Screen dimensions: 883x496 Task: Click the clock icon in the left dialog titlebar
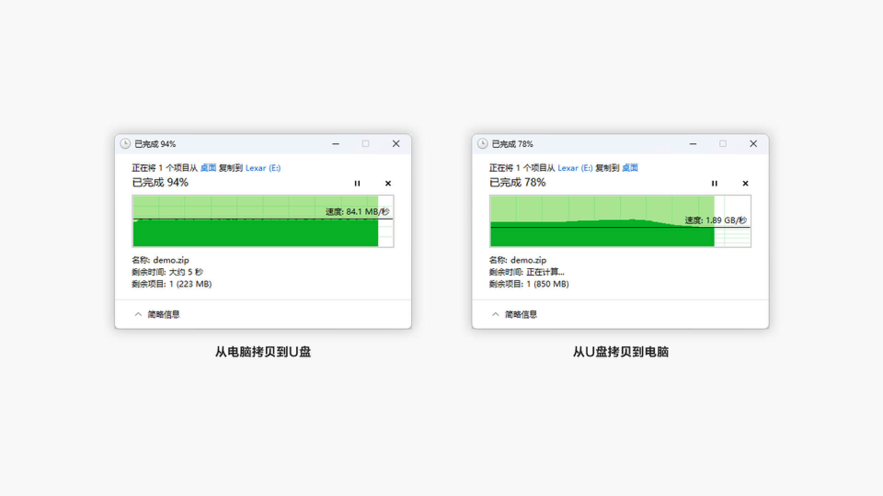(x=125, y=144)
